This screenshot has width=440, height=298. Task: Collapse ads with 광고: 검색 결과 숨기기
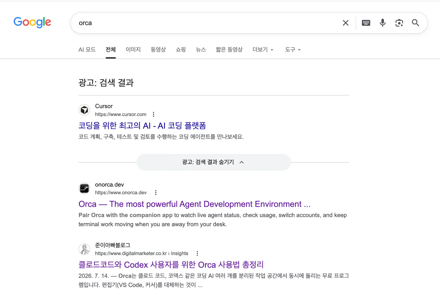coord(214,162)
